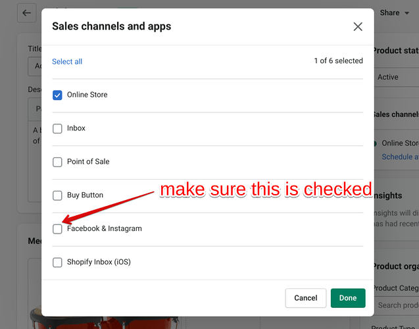This screenshot has width=419, height=329.
Task: Enable the Shopify Inbox (iOS) checkbox
Action: click(x=57, y=263)
